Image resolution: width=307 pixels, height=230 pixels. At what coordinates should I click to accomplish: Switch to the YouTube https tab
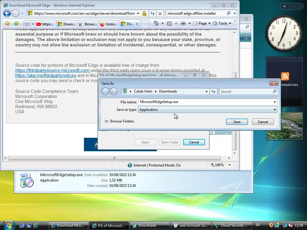(45, 24)
